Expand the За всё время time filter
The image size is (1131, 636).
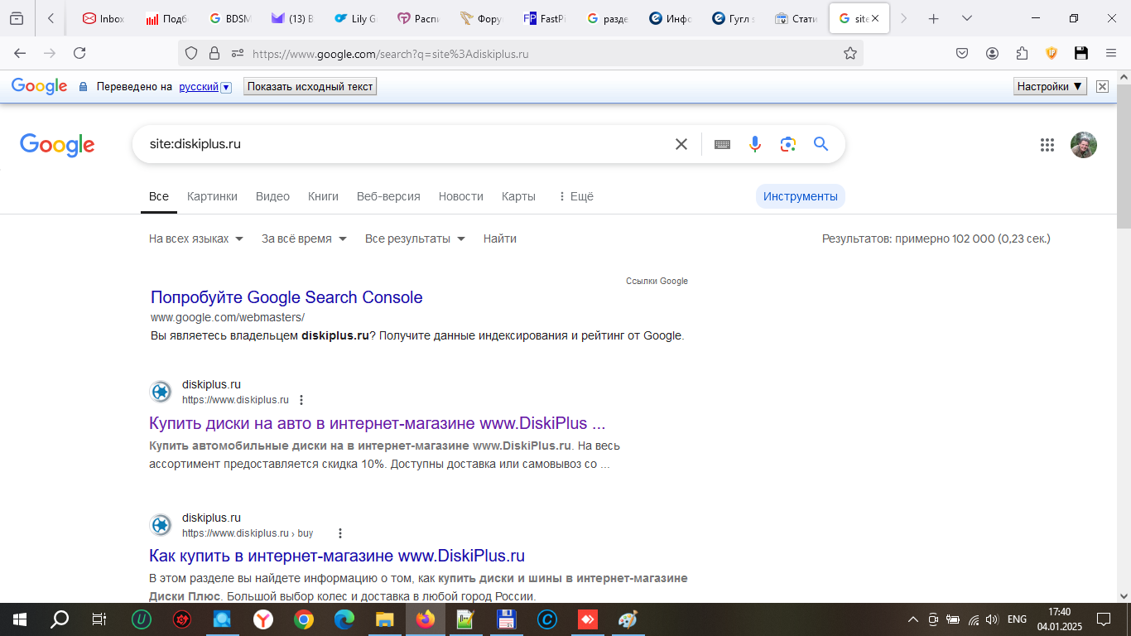pyautogui.click(x=304, y=238)
